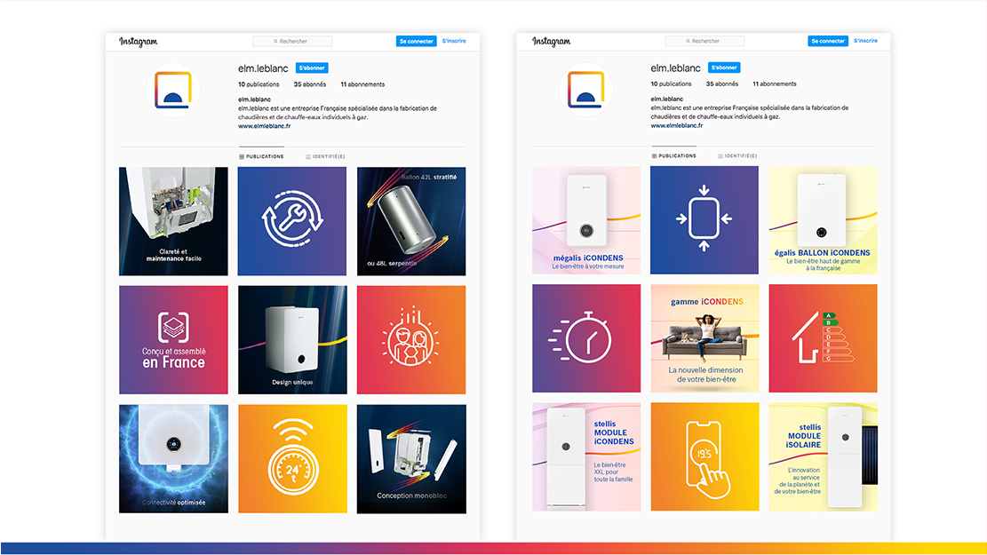The width and height of the screenshot is (987, 555).
Task: Open the compact size arrows icon post
Action: (x=704, y=220)
